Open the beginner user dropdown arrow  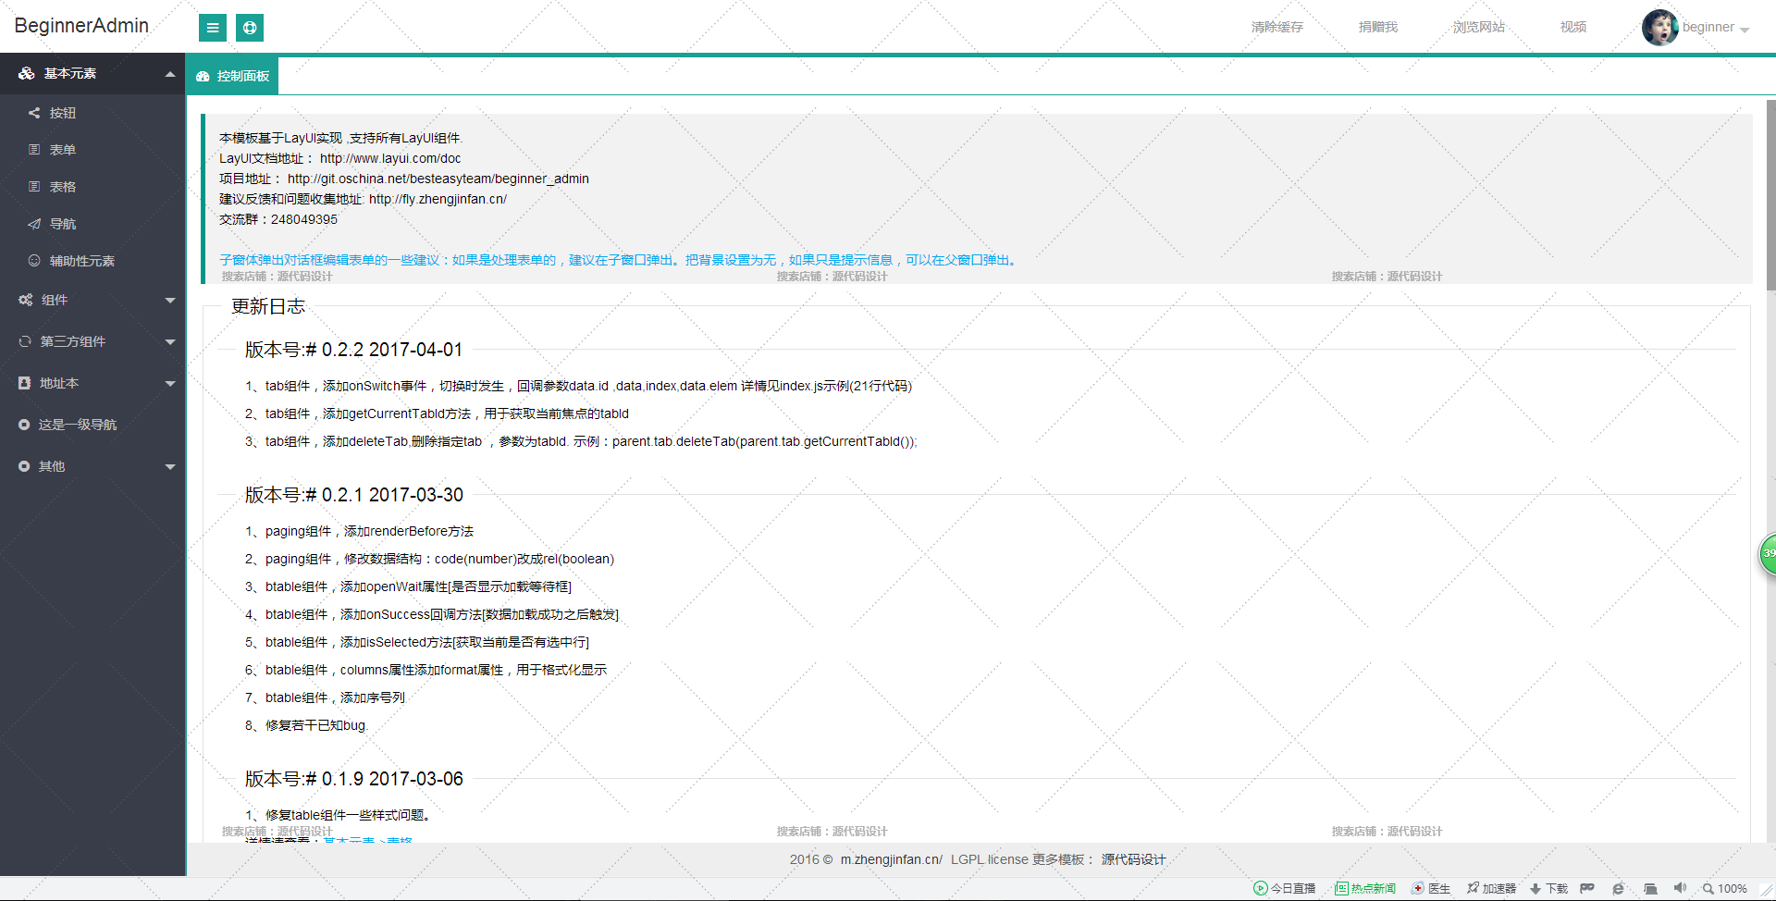pyautogui.click(x=1745, y=30)
